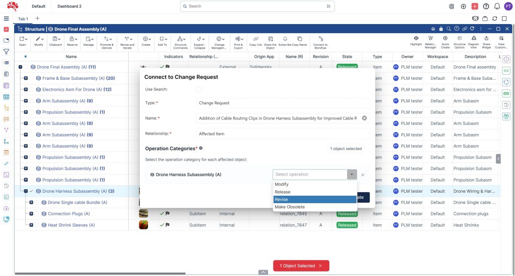Choose Make Obsolete from the operation list
This screenshot has height=276, width=515.
tap(315, 207)
